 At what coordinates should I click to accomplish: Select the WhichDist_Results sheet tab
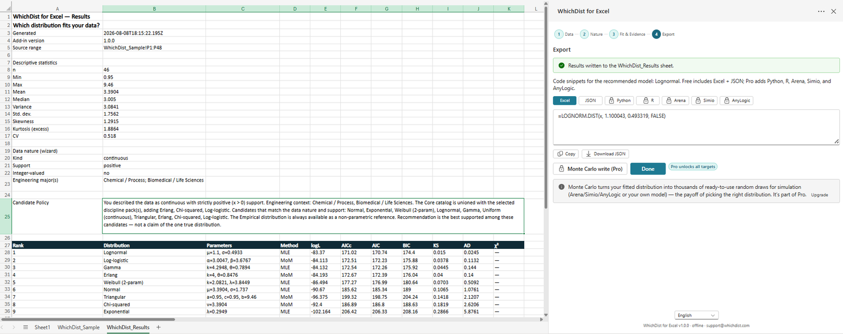(128, 327)
